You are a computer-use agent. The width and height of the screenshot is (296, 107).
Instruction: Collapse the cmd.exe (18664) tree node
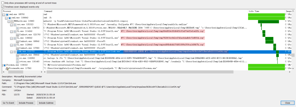[6, 18]
